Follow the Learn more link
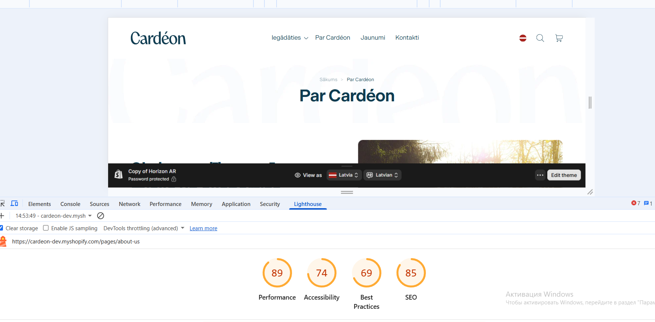The width and height of the screenshot is (655, 322). pyautogui.click(x=203, y=228)
